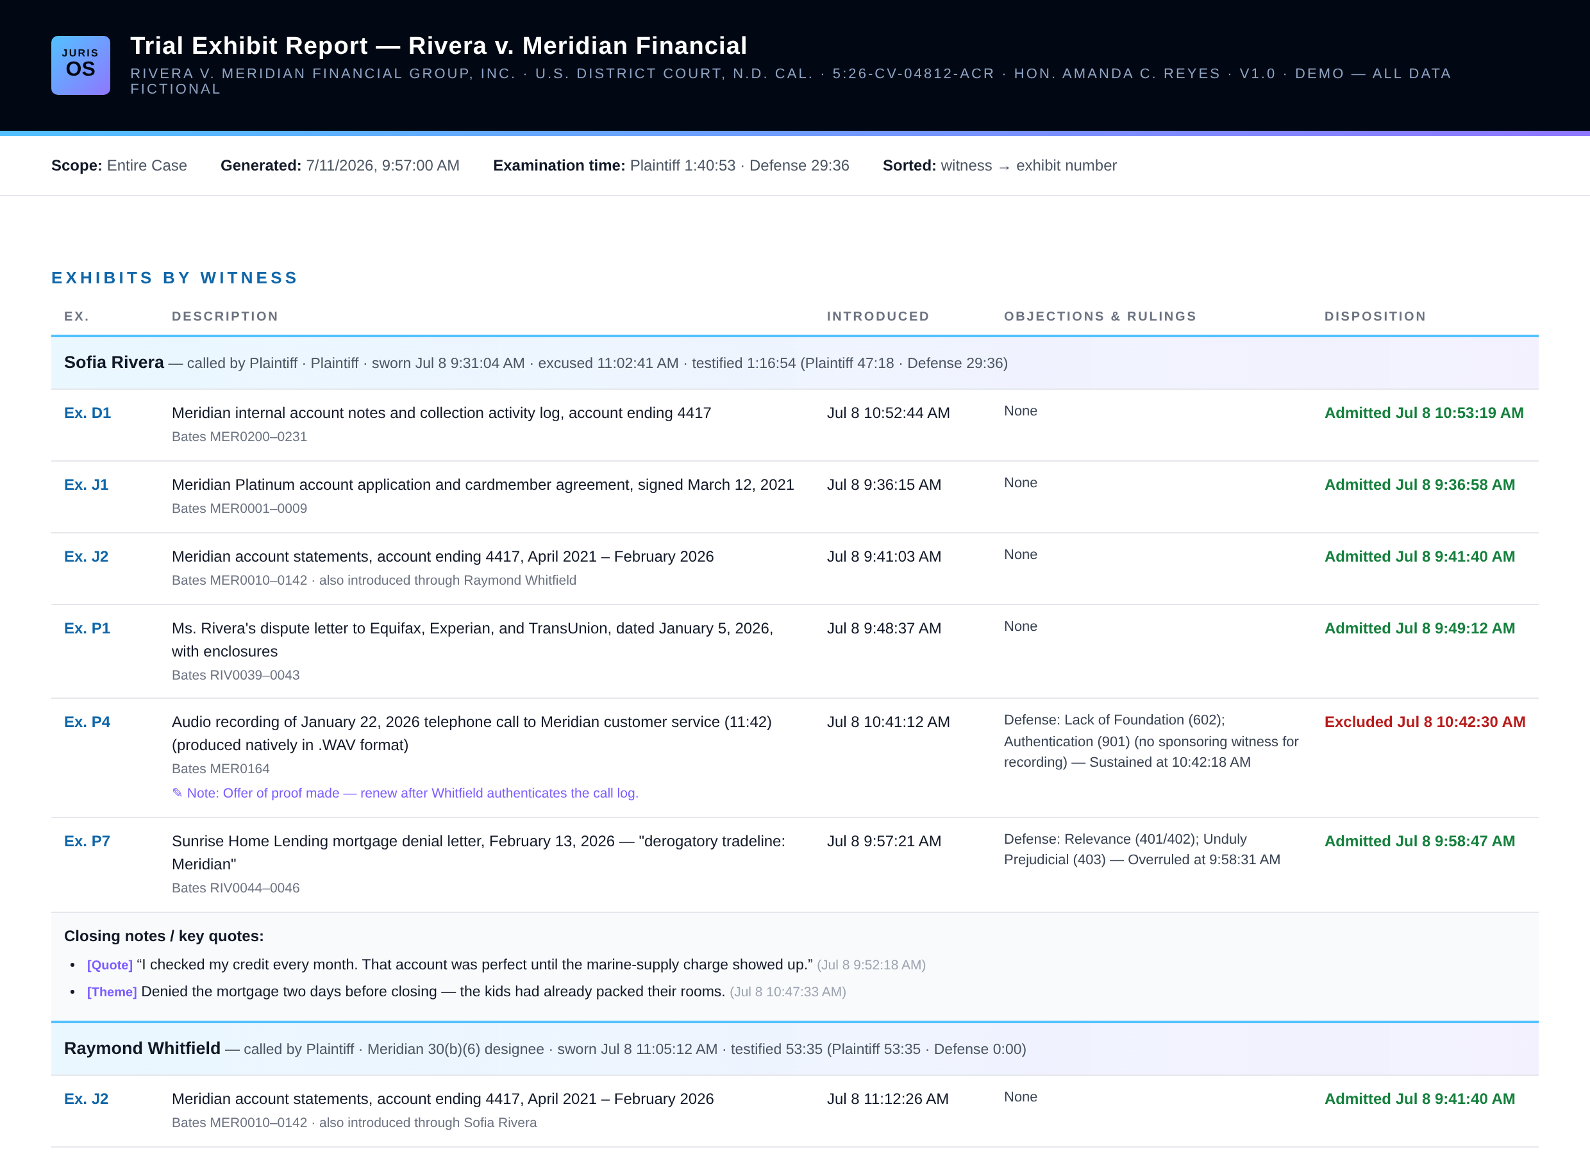Click the report title 'Trial Exhibit Report — Rivera v. Meridian Financial'
The image size is (1590, 1154).
click(x=439, y=46)
